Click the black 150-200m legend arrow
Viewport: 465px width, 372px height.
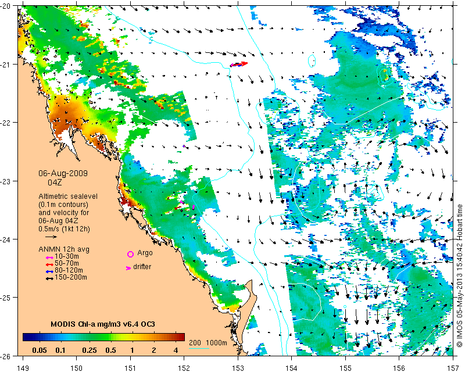pos(49,278)
